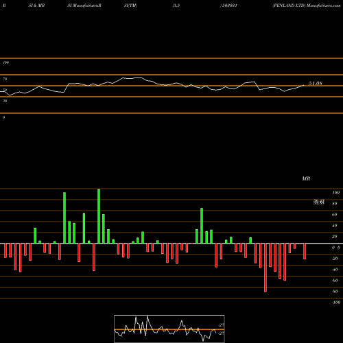Click the 100 label on RSI scale
The image size is (343, 343).
[x=5, y=62]
